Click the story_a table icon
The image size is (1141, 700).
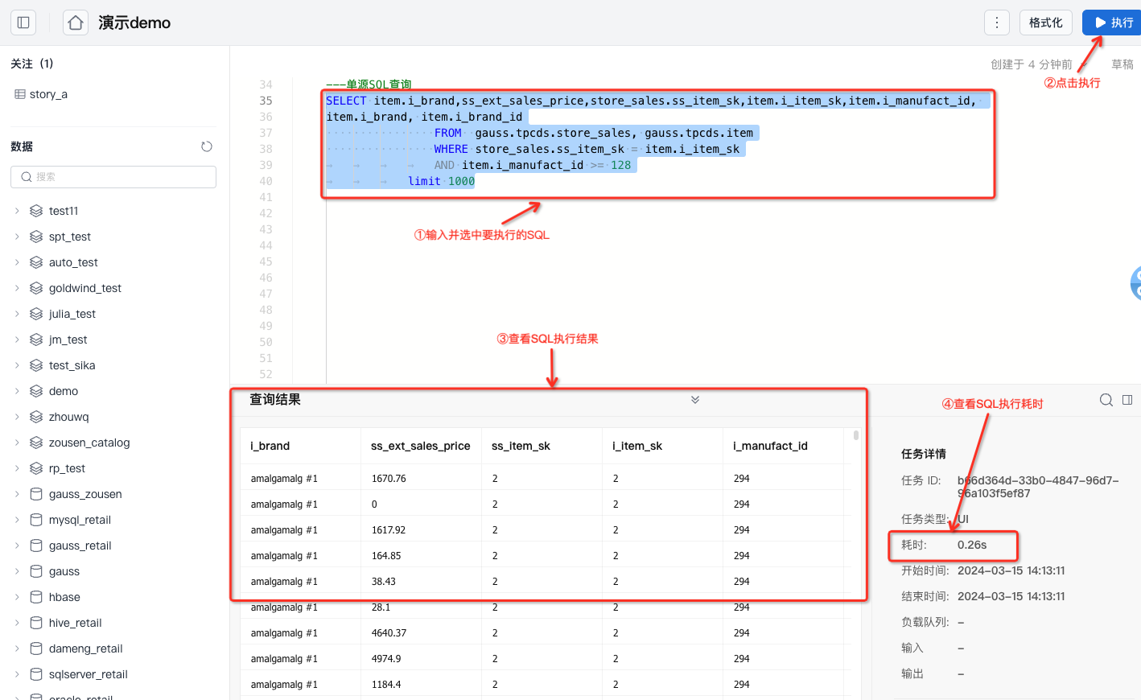pos(20,94)
